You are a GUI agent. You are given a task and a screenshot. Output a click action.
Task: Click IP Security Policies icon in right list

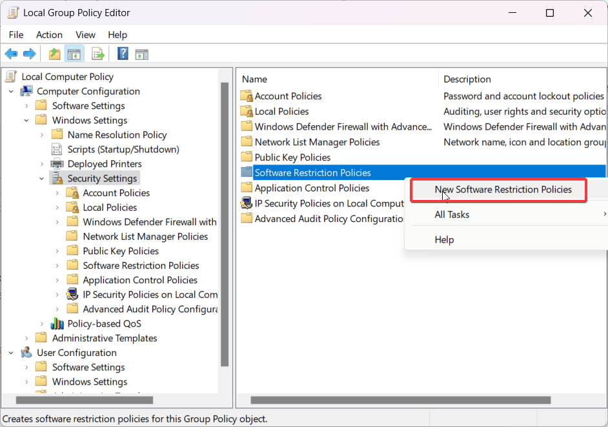246,203
